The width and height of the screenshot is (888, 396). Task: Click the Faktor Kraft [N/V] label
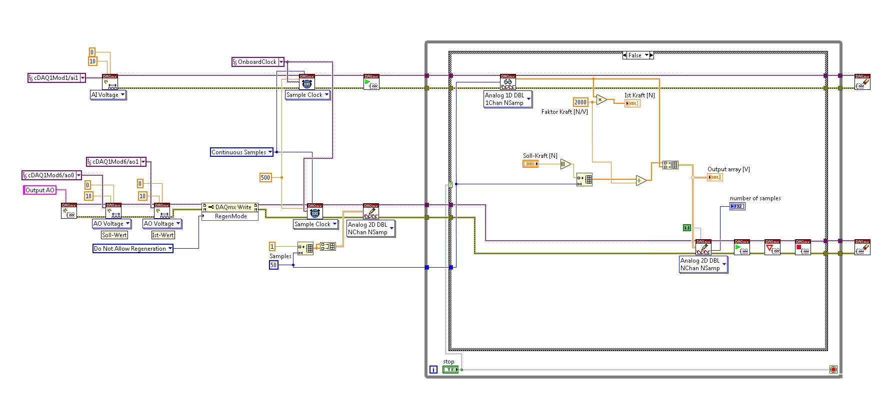pos(564,112)
